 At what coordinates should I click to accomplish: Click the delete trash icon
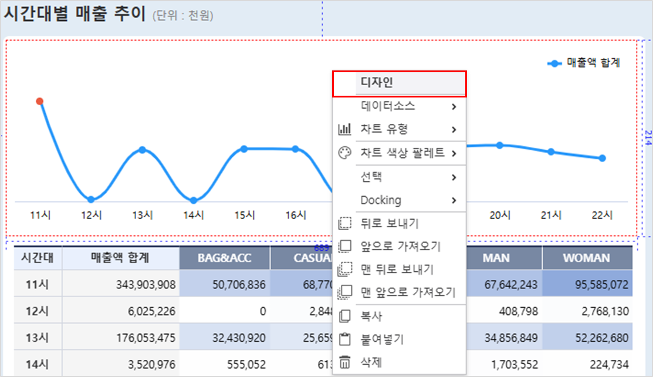coord(345,362)
